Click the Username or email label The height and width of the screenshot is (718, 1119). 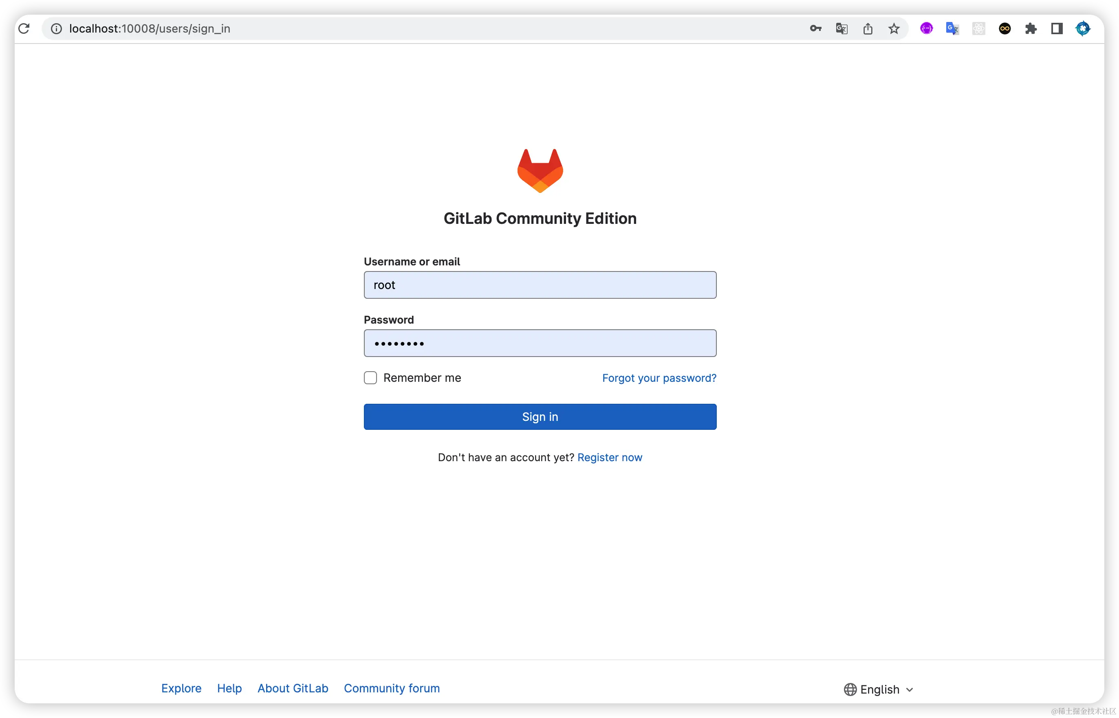coord(412,262)
